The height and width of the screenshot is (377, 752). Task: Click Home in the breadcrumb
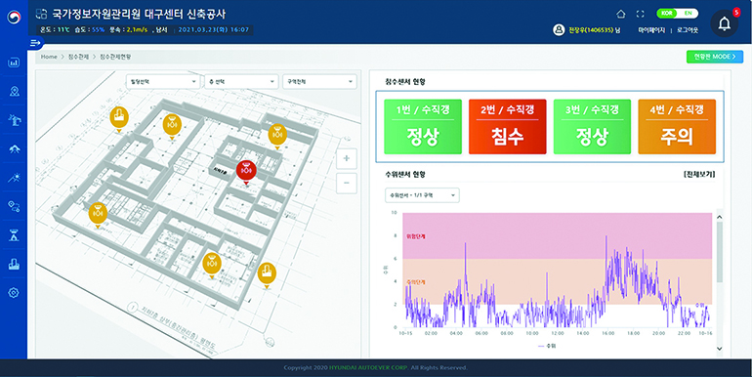[49, 57]
